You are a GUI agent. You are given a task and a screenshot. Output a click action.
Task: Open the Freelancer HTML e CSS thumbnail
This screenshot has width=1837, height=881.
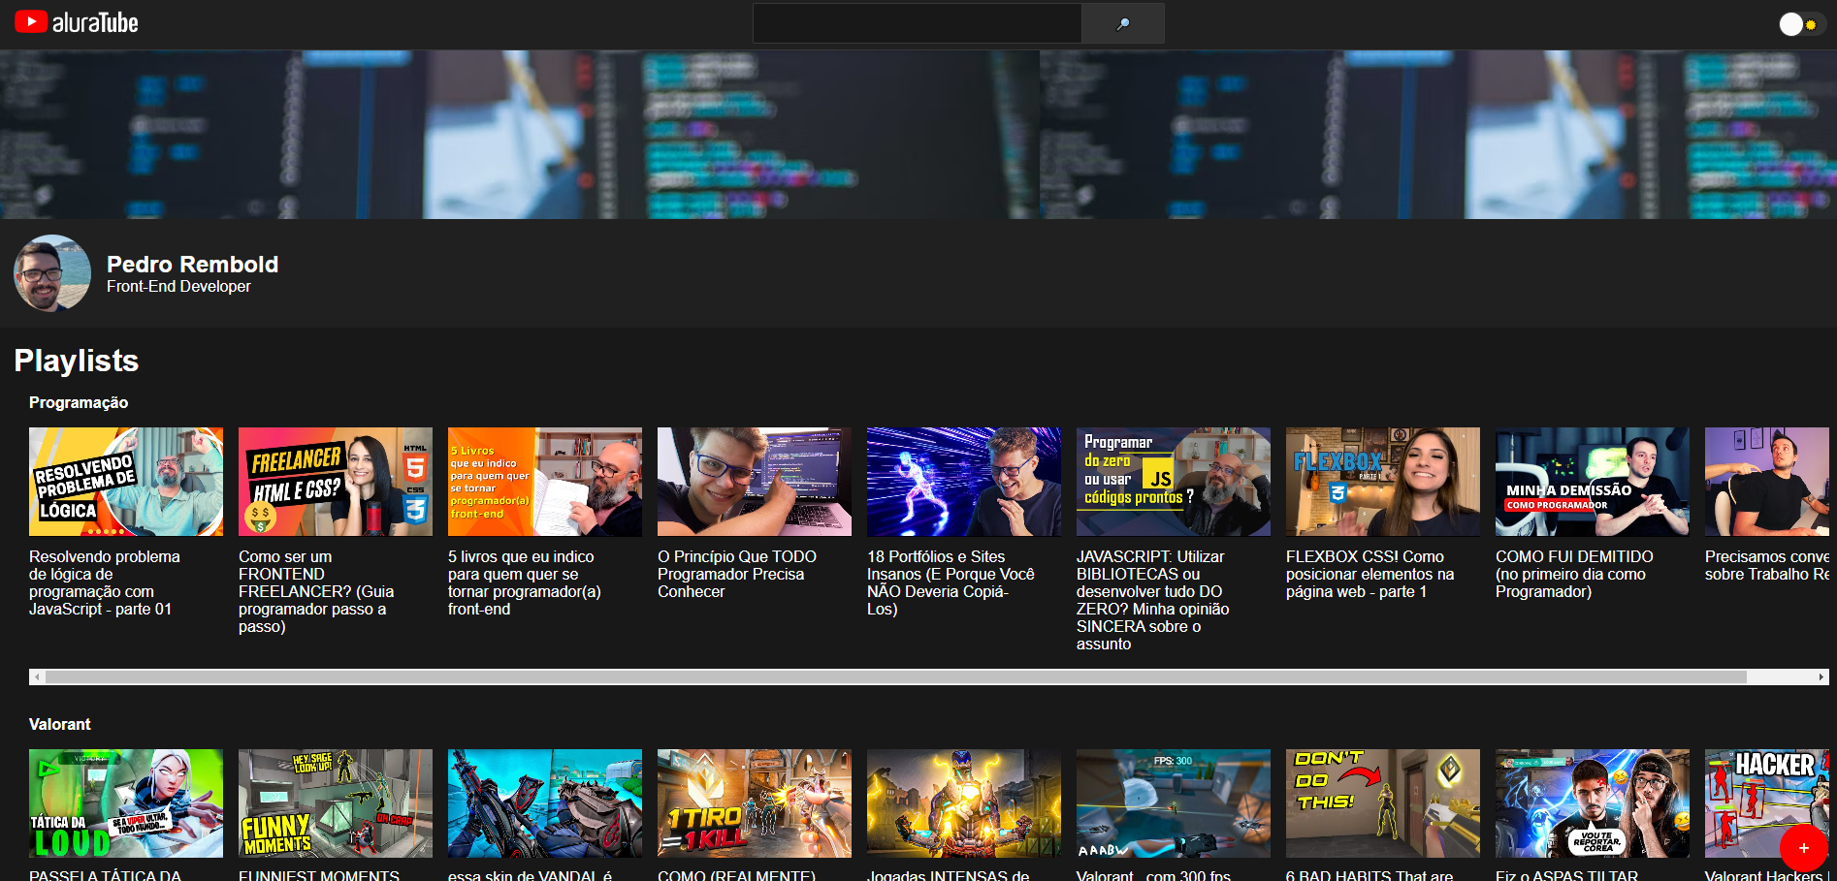pos(336,482)
